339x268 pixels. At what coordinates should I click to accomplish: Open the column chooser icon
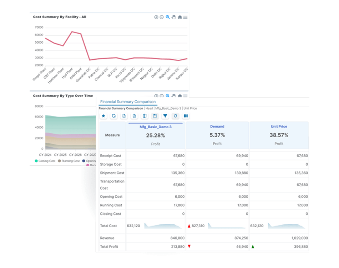[186, 116]
